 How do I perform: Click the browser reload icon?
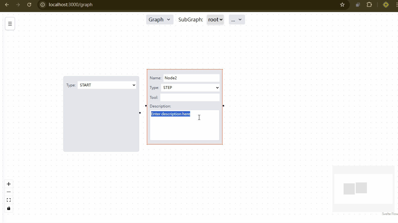pyautogui.click(x=29, y=5)
